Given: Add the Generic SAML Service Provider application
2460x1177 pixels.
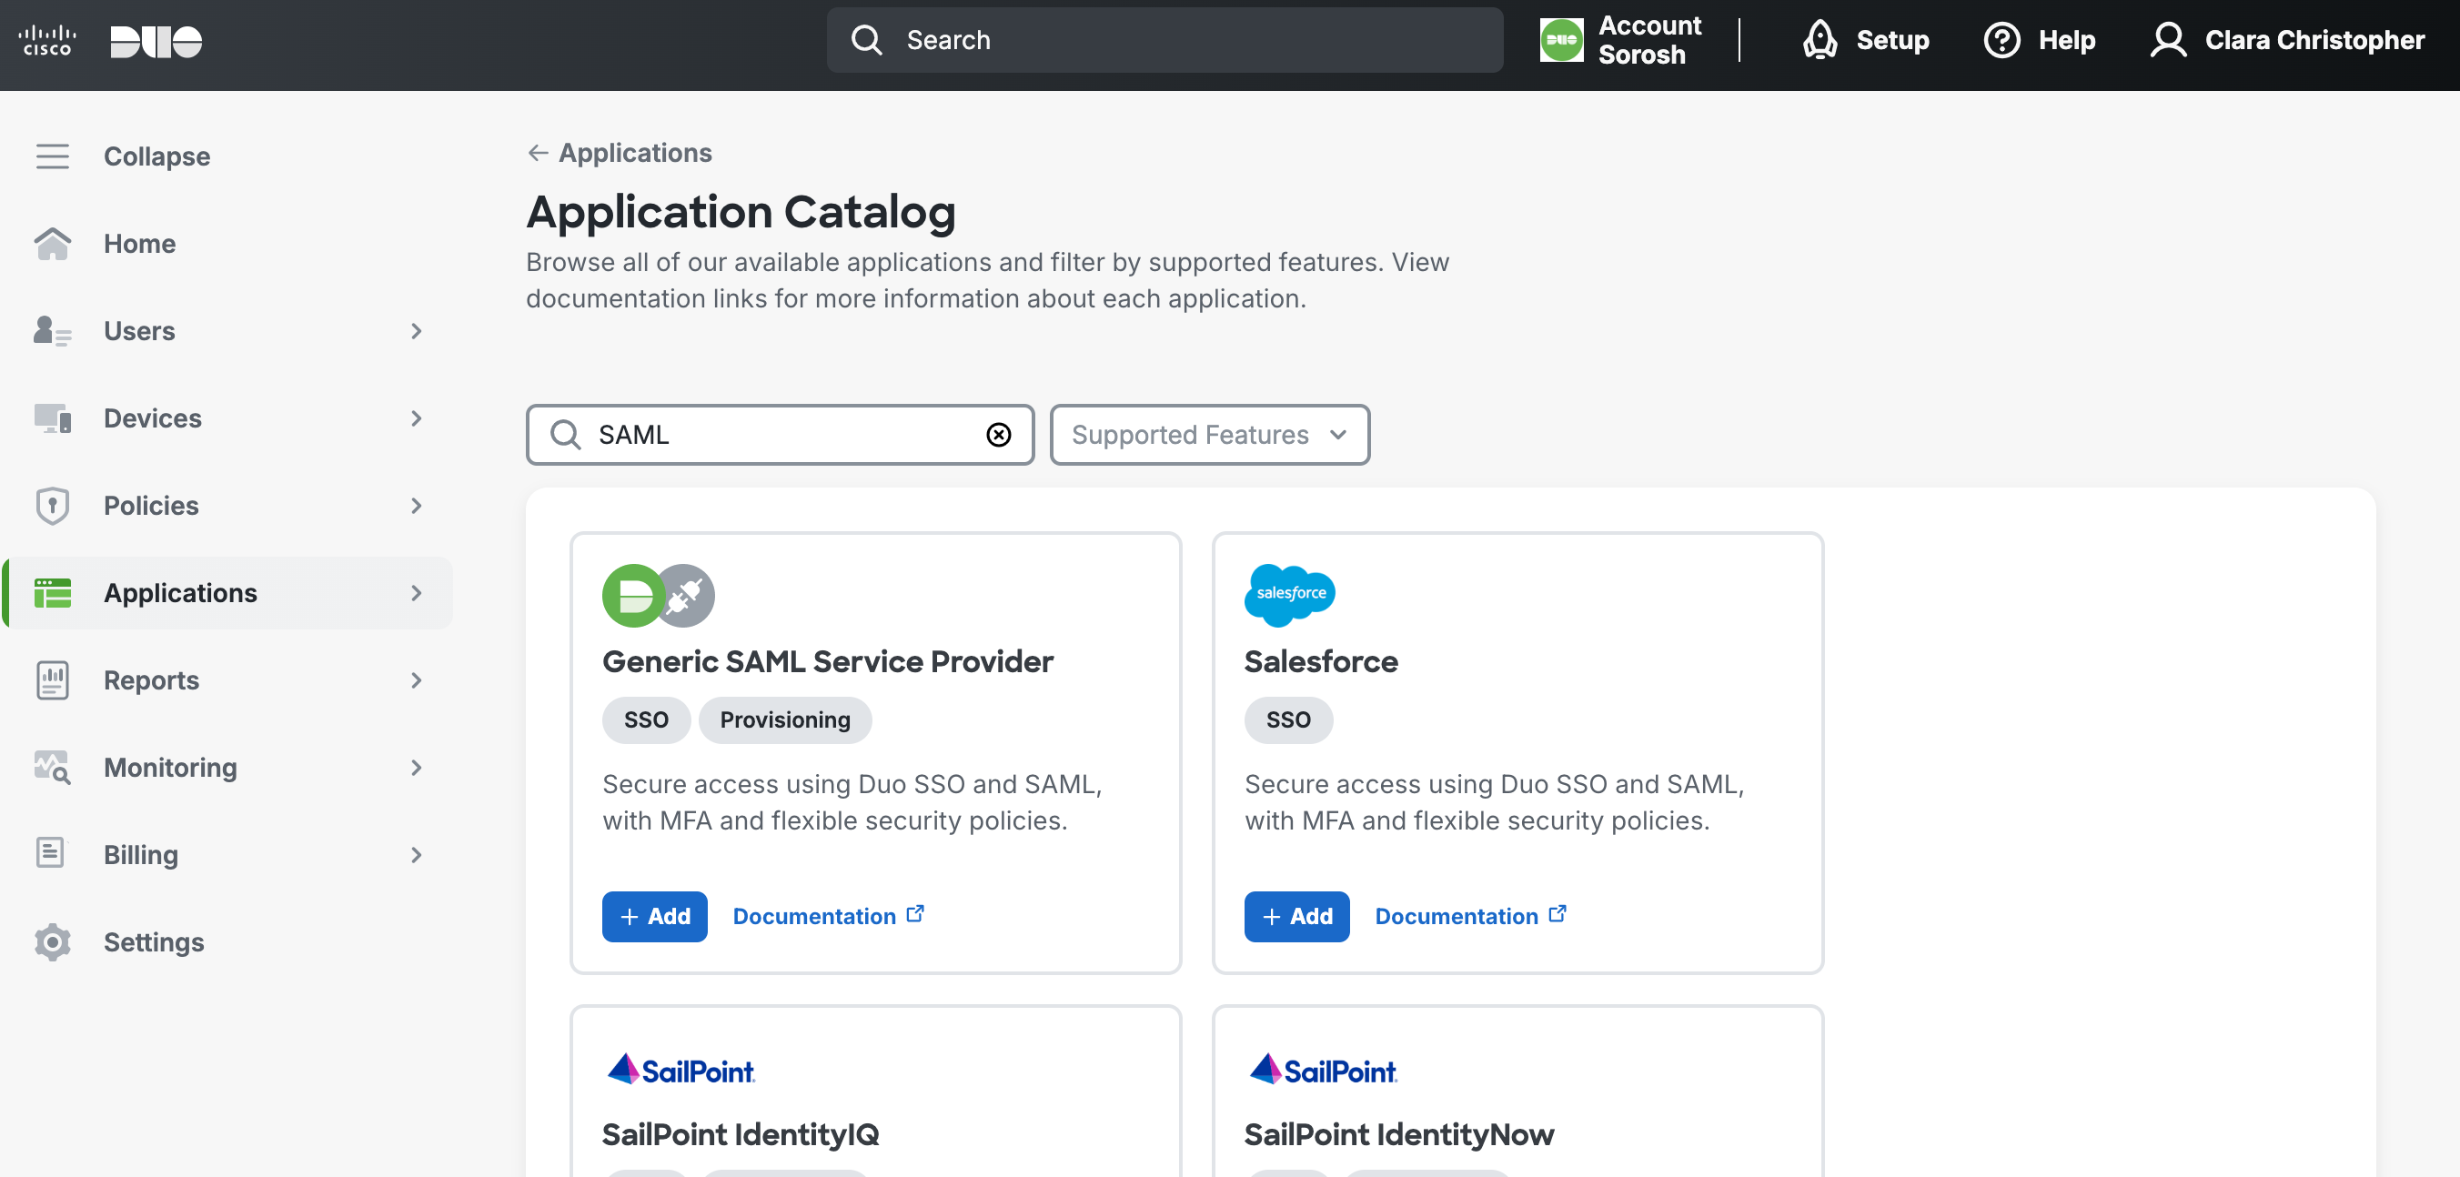Looking at the screenshot, I should (x=654, y=916).
